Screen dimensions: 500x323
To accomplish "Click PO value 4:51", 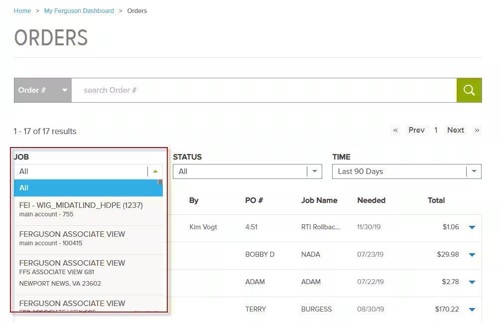I will pos(251,227).
